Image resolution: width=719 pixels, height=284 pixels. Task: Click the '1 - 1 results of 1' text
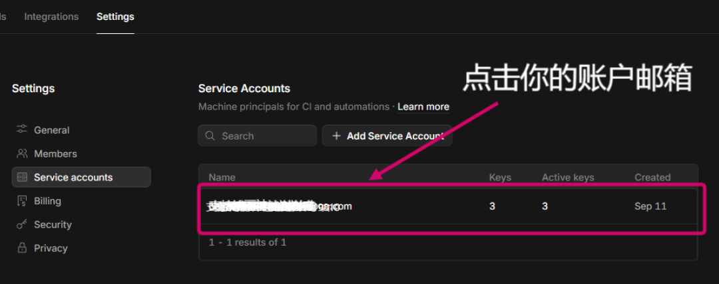click(248, 242)
